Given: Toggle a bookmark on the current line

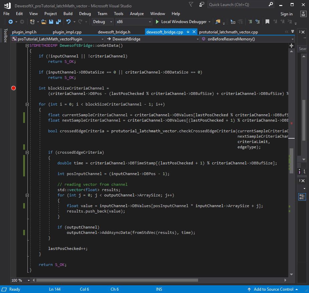Looking at the screenshot, I should click(x=268, y=22).
